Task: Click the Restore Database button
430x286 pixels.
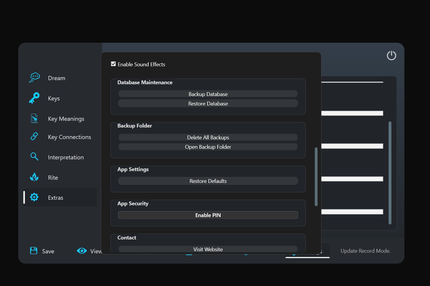Action: (208, 103)
